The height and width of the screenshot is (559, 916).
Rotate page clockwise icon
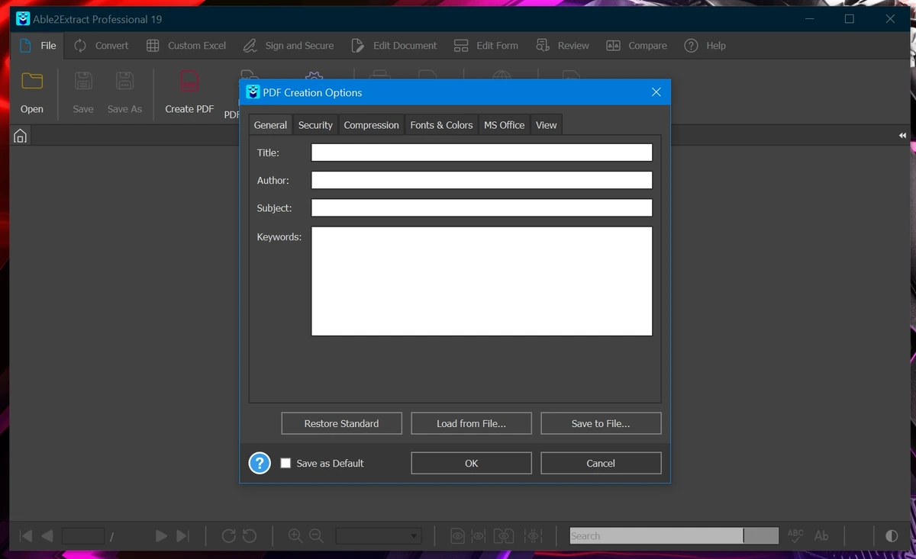pos(228,536)
